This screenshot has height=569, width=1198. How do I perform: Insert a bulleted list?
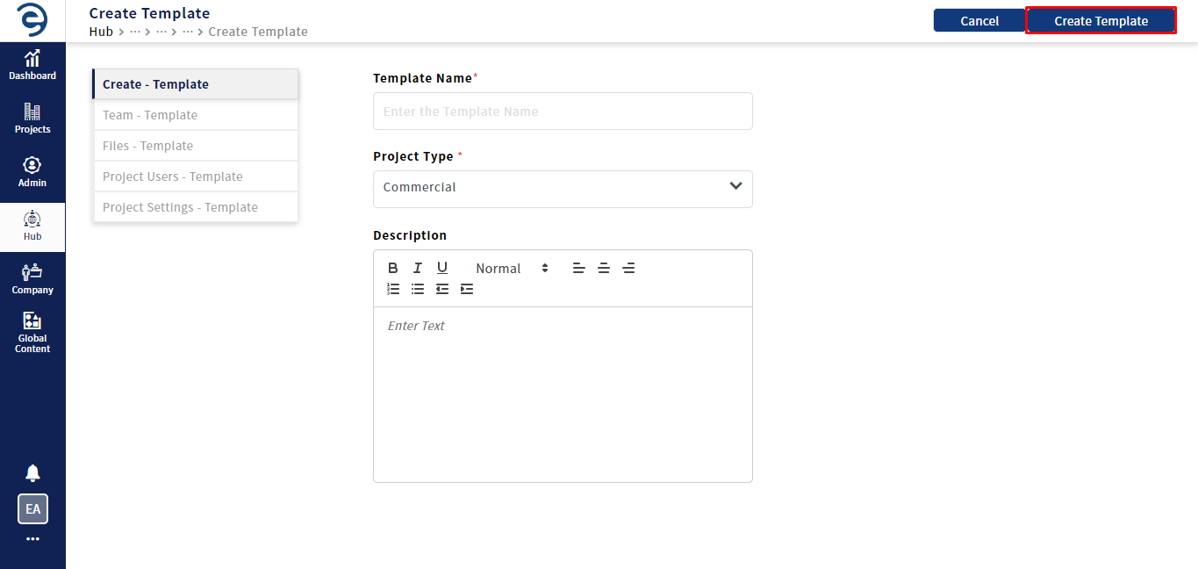click(418, 289)
